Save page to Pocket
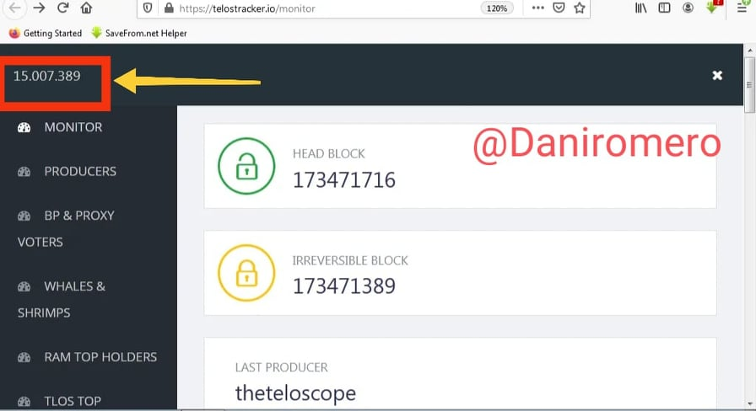The image size is (756, 411). click(x=559, y=8)
